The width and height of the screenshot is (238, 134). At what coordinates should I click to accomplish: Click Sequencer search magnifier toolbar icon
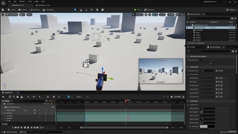coord(14,97)
